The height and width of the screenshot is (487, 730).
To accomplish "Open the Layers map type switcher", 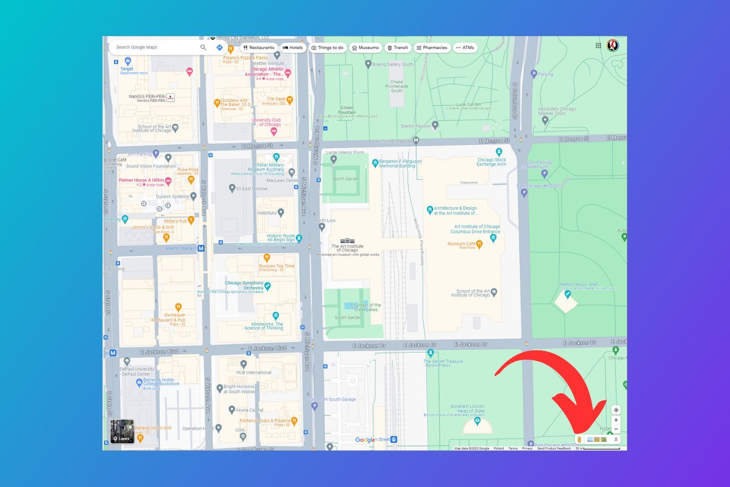I will (122, 431).
